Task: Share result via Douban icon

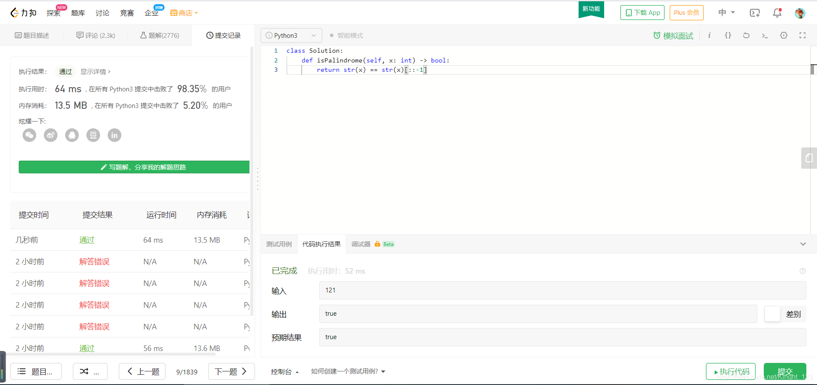Action: click(x=93, y=135)
